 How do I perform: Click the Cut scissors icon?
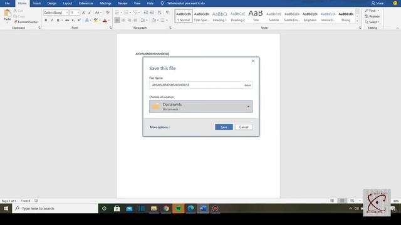point(15,11)
